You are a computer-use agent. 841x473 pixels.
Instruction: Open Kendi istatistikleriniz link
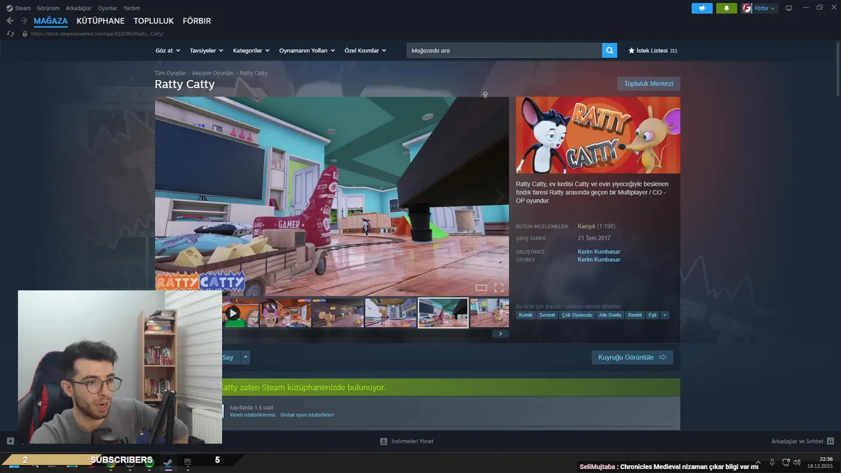[253, 415]
